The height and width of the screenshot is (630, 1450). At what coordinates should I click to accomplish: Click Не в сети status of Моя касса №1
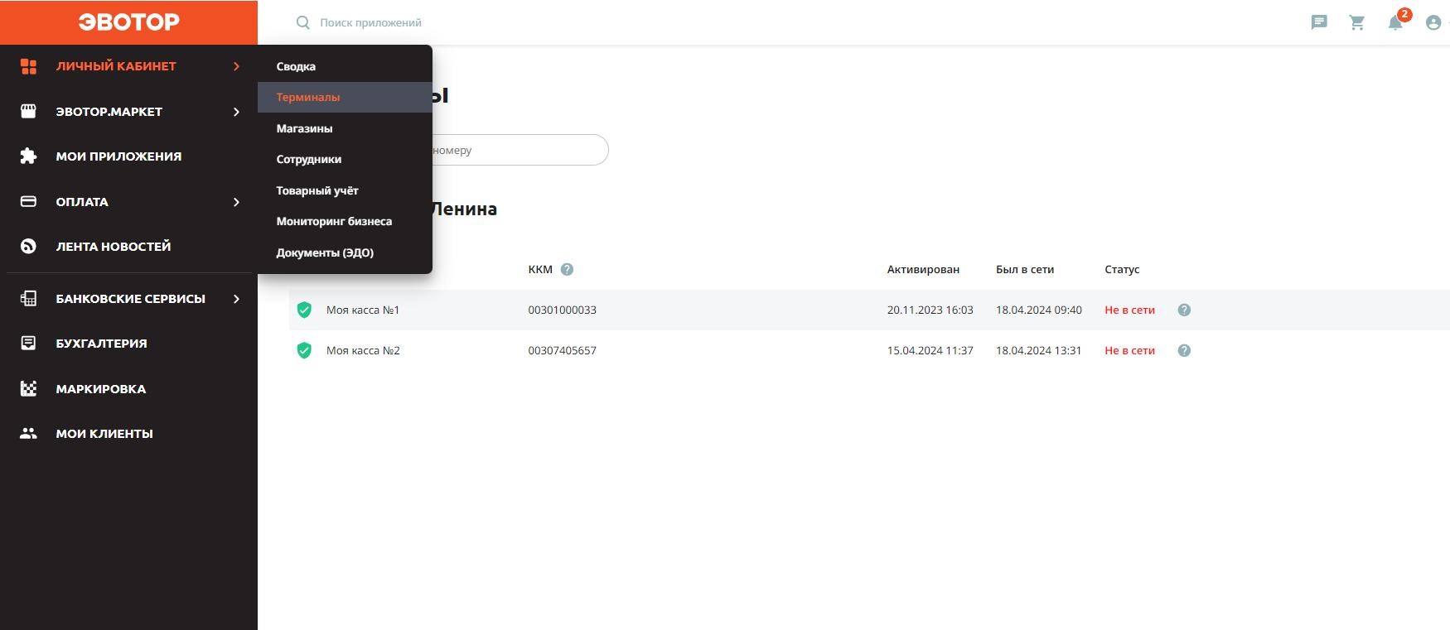[x=1129, y=310]
